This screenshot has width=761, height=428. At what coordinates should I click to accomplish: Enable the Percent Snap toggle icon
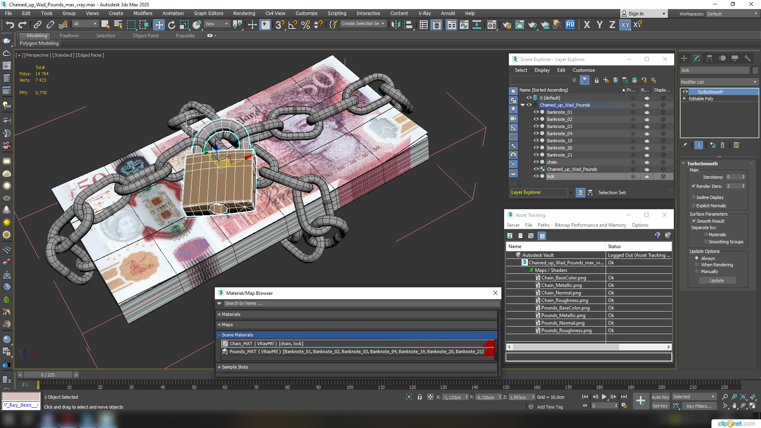pos(305,25)
